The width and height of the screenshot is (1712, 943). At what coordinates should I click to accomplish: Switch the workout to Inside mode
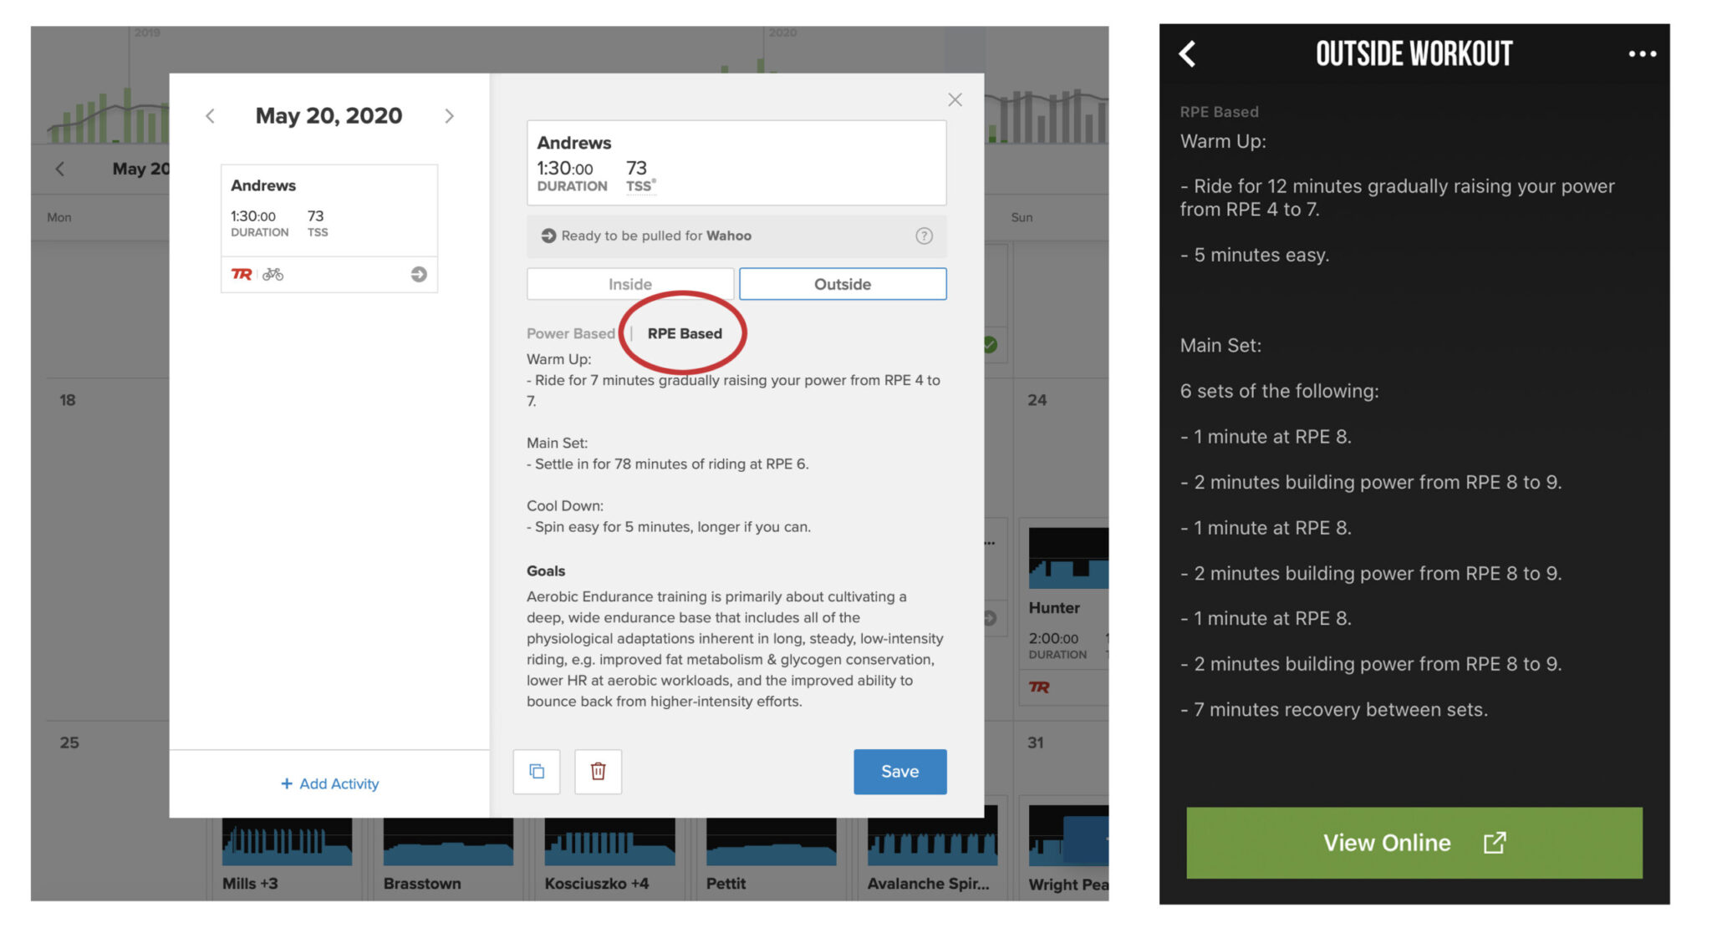629,283
